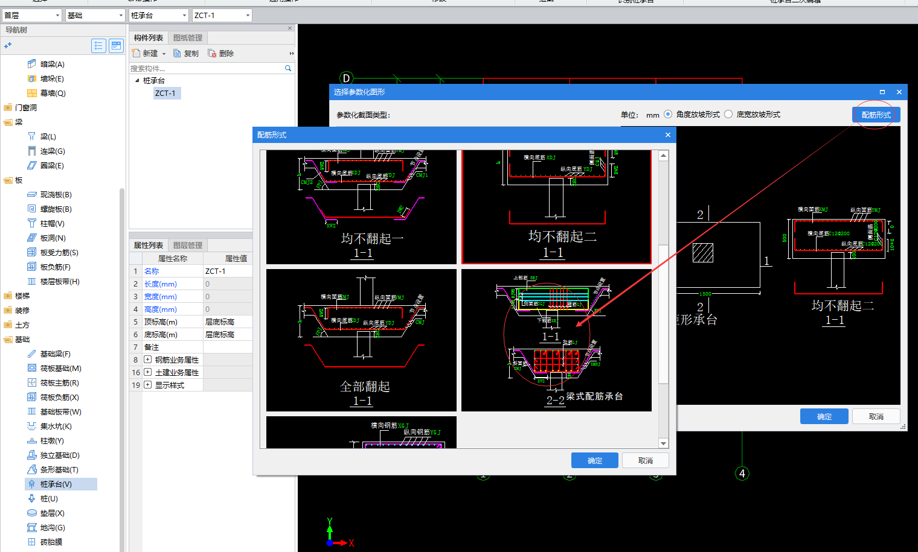
Task: Switch to 图纸管理 tab
Action: (188, 38)
